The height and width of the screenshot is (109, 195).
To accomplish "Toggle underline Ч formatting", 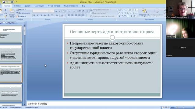I will coord(41,15).
